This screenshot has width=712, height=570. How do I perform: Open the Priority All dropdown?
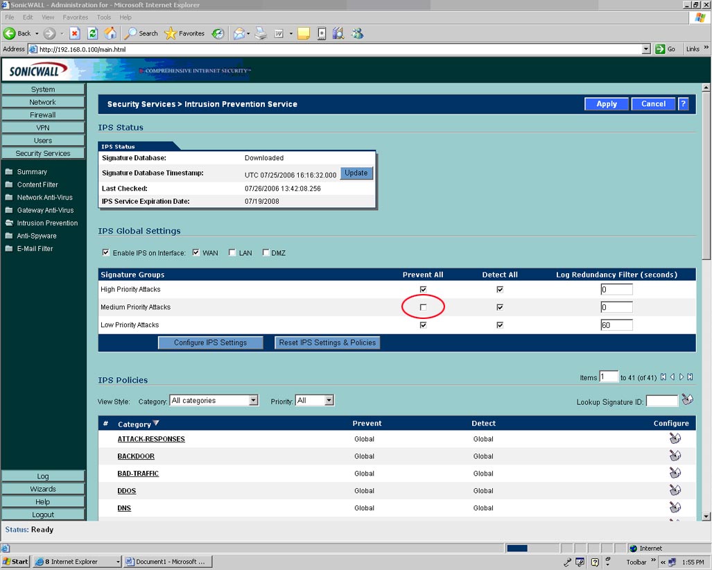click(314, 400)
